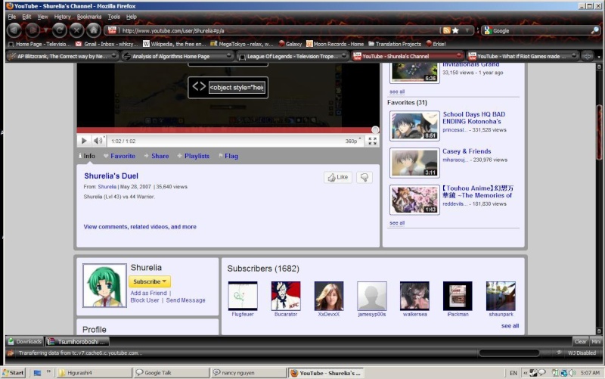Open the MegaTokyo bookmark
Image resolution: width=605 pixels, height=379 pixels.
coord(241,44)
